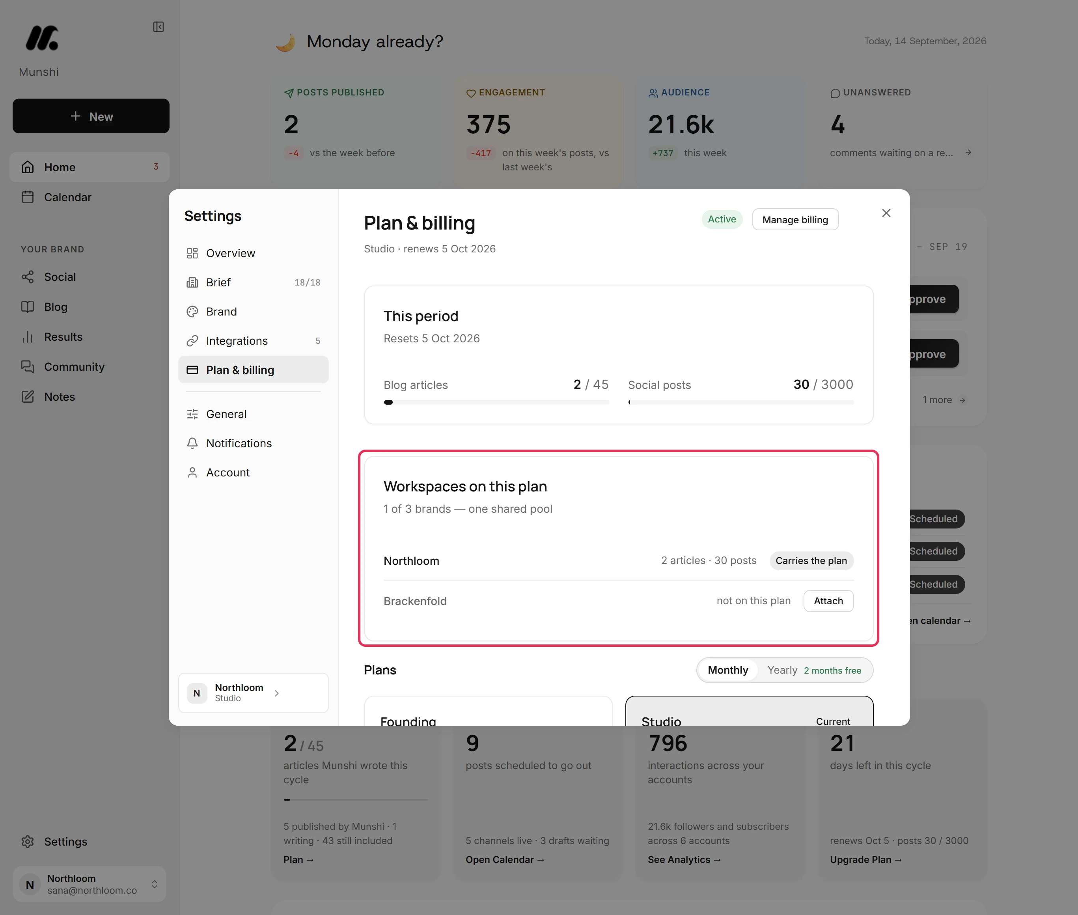Select General in settings menu
The image size is (1078, 915).
(x=254, y=414)
